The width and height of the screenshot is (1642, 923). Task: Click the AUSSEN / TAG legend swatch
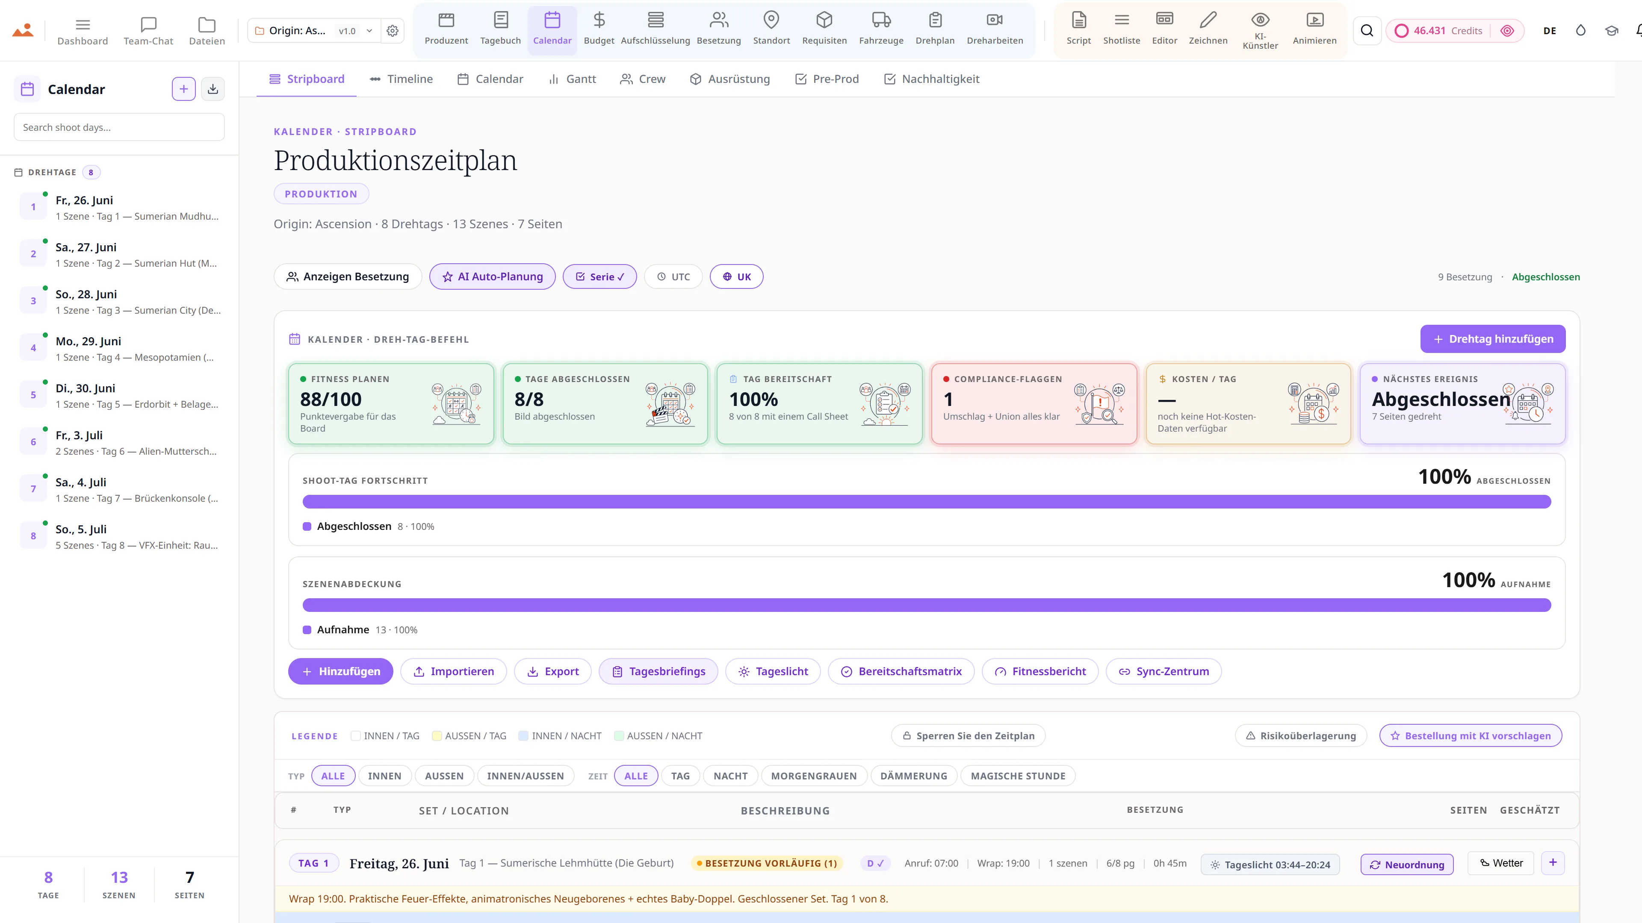pos(437,736)
